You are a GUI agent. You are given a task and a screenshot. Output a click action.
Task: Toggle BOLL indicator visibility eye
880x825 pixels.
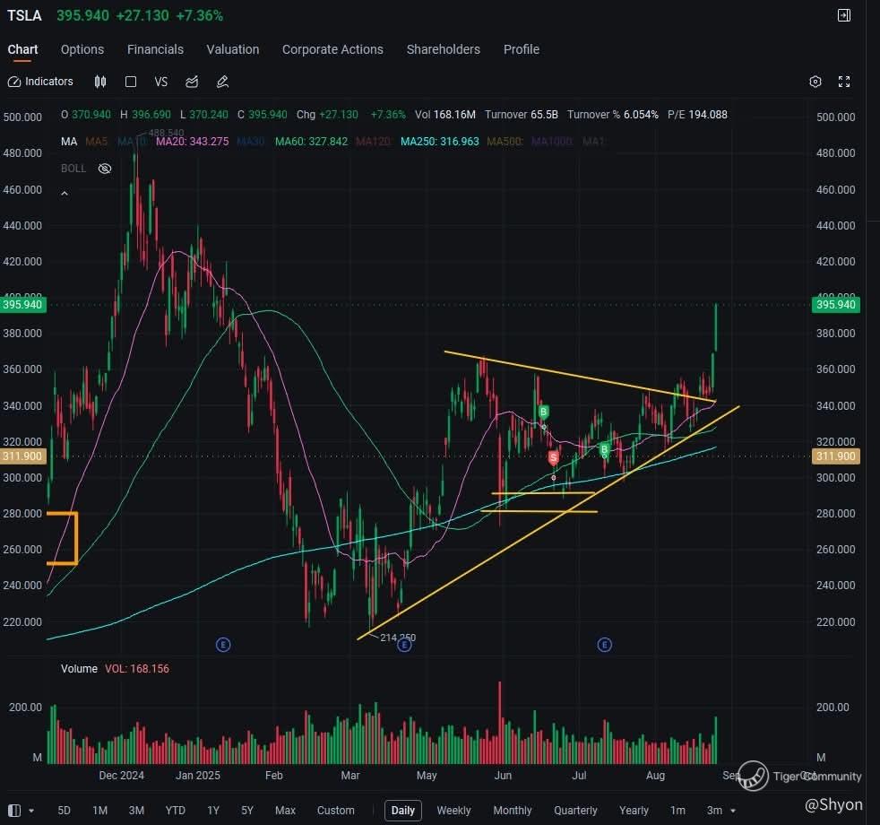[x=105, y=169]
